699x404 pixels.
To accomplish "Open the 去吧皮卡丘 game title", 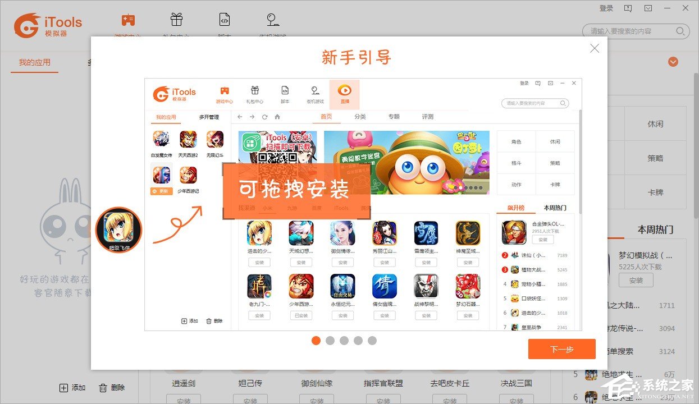I will pos(450,383).
